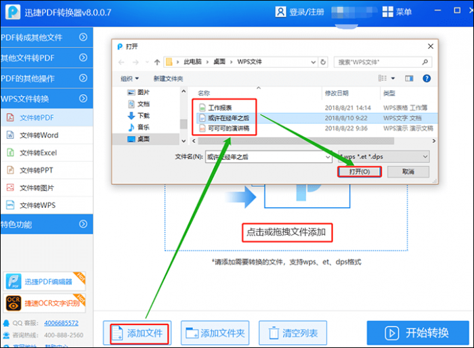Screen dimensions: 474x348
Task: Open 迅捷PDF编辑器 promo banner
Action: tap(45, 282)
